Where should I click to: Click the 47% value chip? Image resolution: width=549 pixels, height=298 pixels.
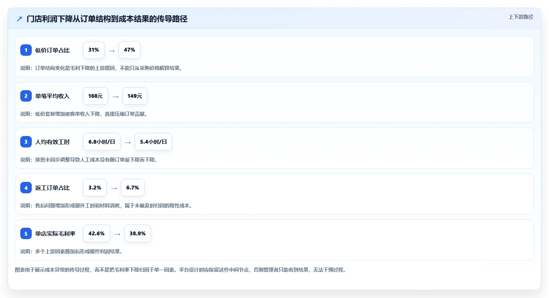click(x=130, y=50)
